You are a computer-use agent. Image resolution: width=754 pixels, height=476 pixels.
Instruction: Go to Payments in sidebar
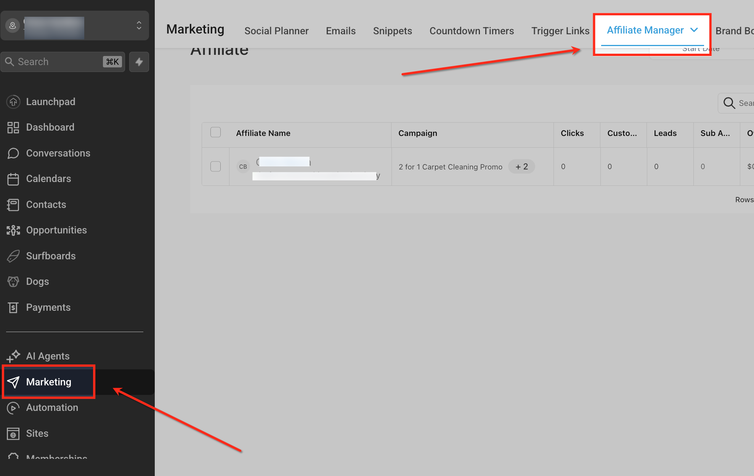tap(48, 307)
